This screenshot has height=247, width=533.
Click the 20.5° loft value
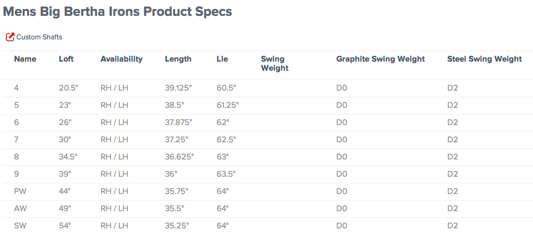tap(68, 88)
